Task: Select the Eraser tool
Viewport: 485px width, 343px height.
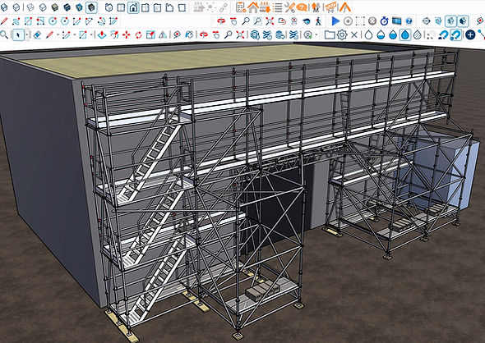Action: 37,34
